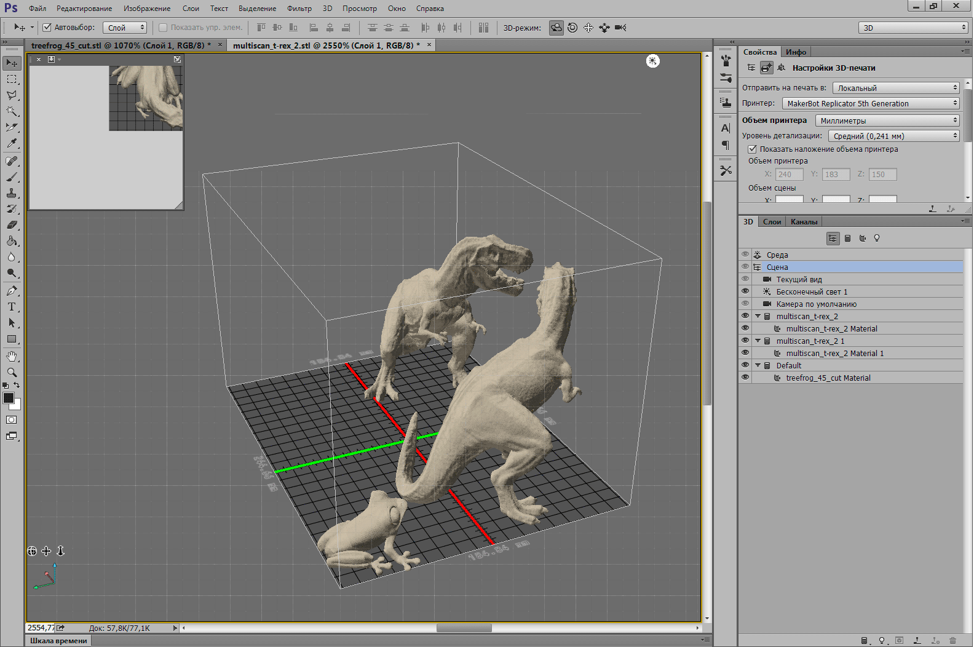974x647 pixels.
Task: Select treefrog_45_cut Material item
Action: (828, 378)
